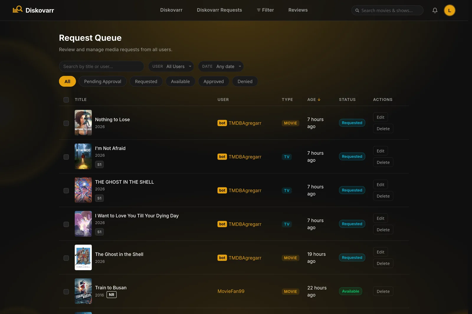This screenshot has width=472, height=314.
Task: Click the Available status on Train to Busan
Action: [350, 291]
